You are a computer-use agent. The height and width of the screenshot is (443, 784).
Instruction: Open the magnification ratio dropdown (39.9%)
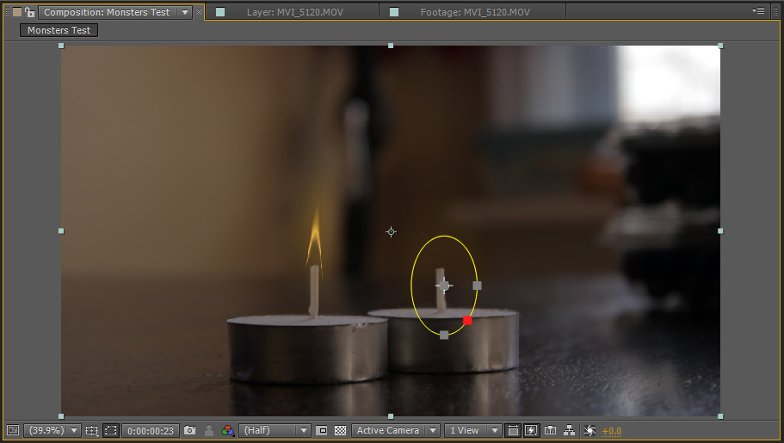click(52, 430)
